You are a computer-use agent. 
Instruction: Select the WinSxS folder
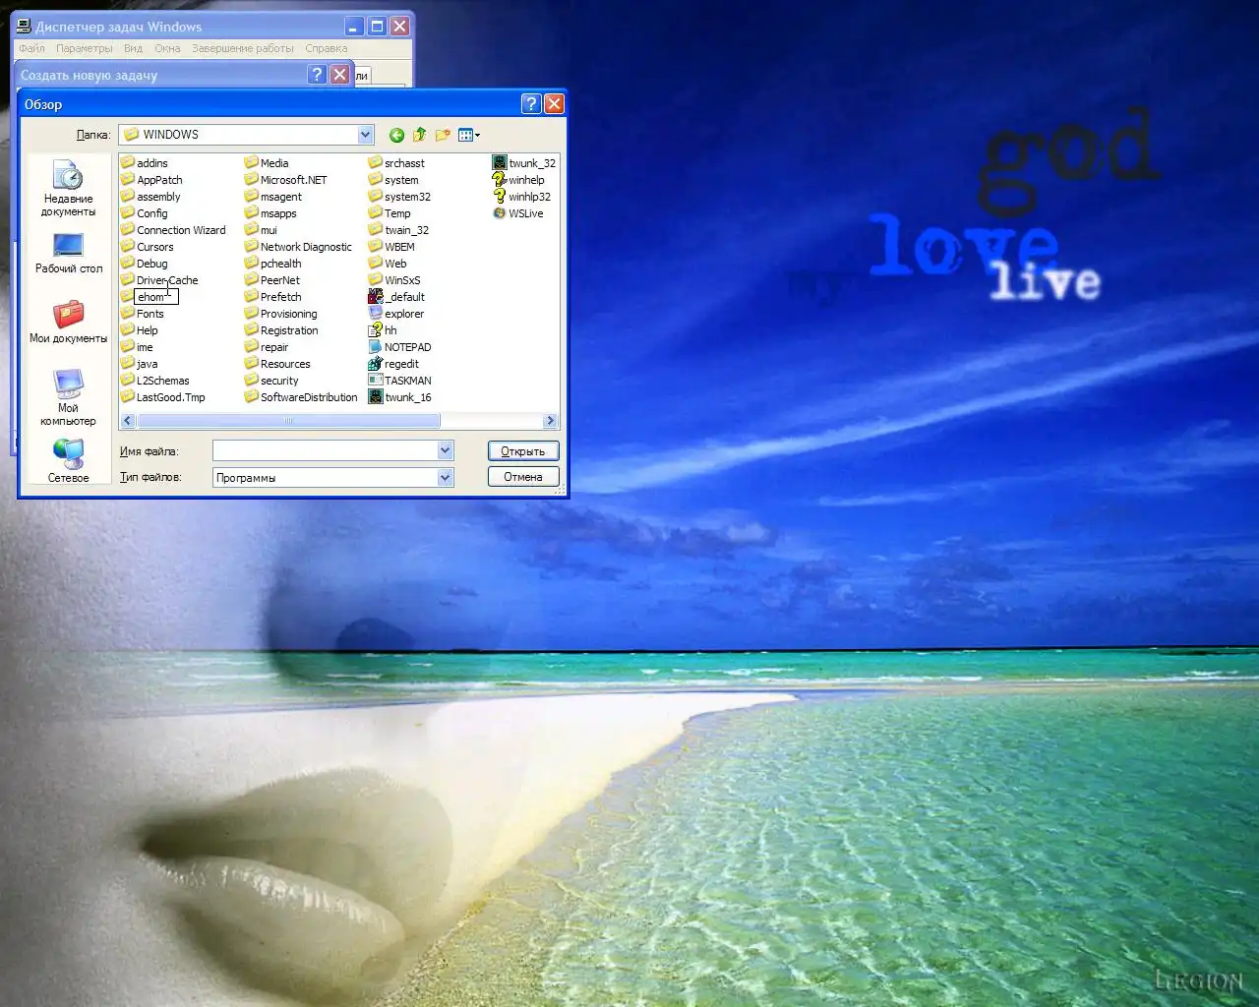tap(394, 280)
